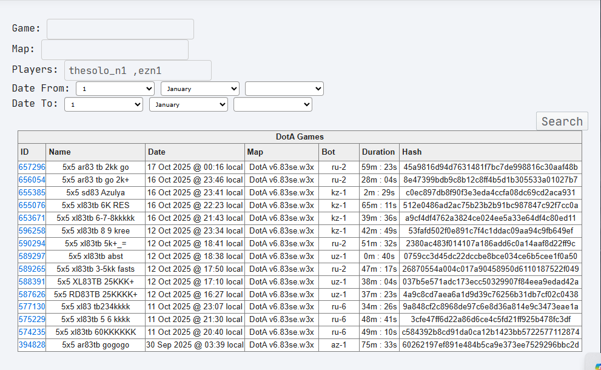Image resolution: width=601 pixels, height=370 pixels.
Task: Open game ID 587626
Action: (x=32, y=294)
